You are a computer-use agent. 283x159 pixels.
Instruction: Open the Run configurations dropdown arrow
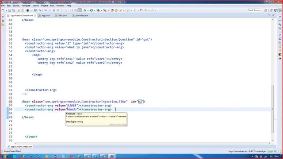(x=95, y=10)
